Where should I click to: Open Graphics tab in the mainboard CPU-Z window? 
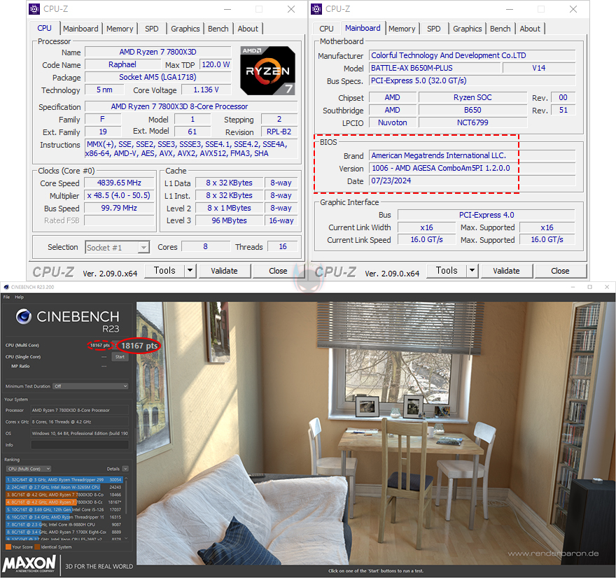[468, 29]
